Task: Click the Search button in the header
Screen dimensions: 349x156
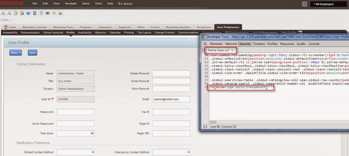Action: click(x=125, y=4)
